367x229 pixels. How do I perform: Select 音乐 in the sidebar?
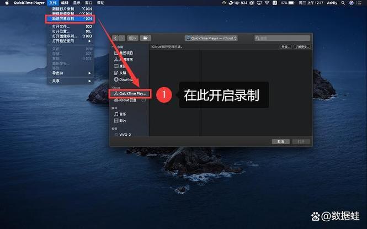(129, 114)
